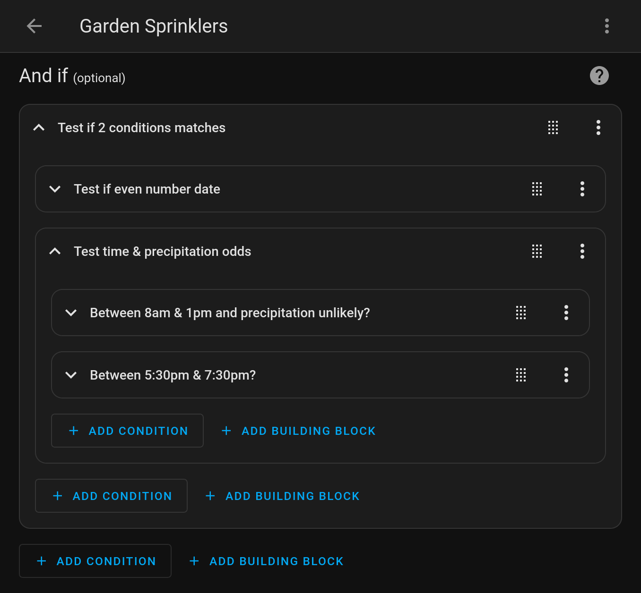This screenshot has width=641, height=593.
Task: Open the help question mark icon
Action: pos(599,76)
